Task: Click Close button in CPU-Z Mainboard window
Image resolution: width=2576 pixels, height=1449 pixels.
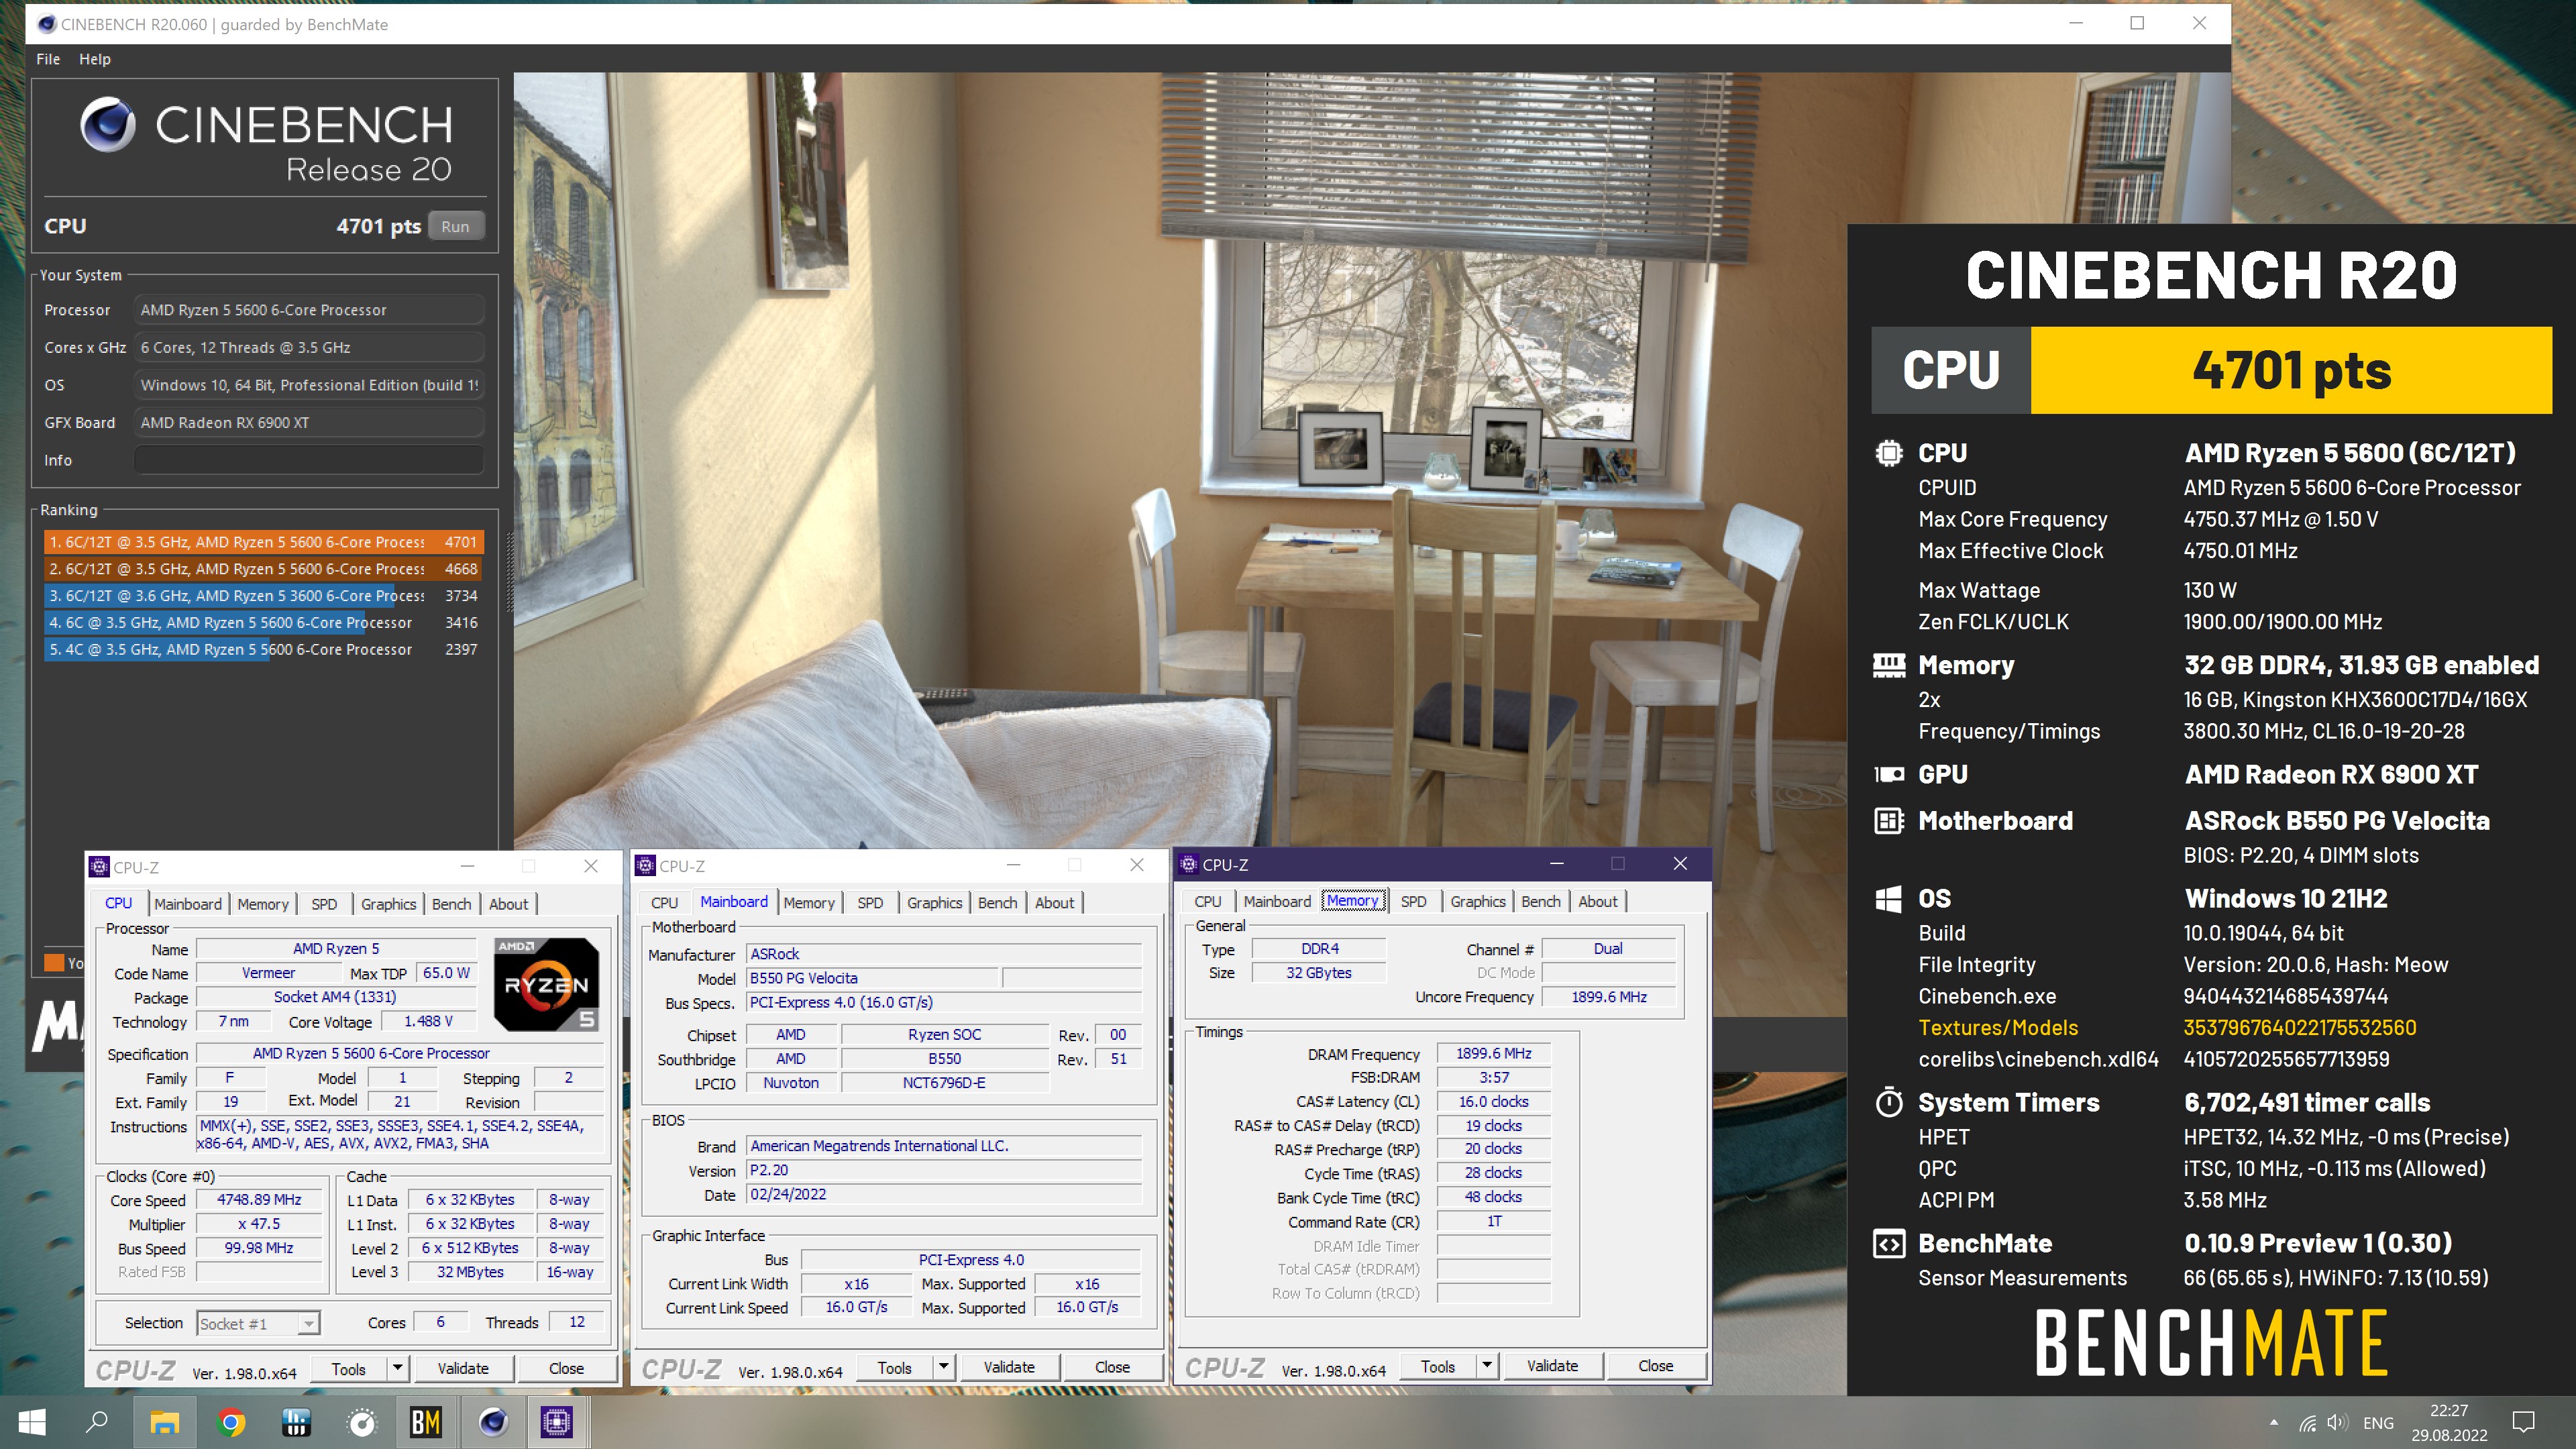Action: coord(1112,1367)
